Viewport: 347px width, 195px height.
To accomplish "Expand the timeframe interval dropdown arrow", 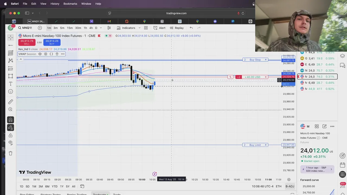I will [x=101, y=28].
